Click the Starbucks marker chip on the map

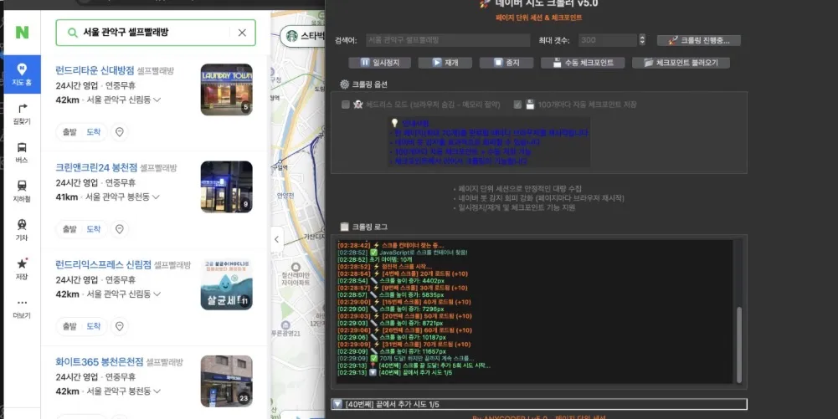(302, 36)
